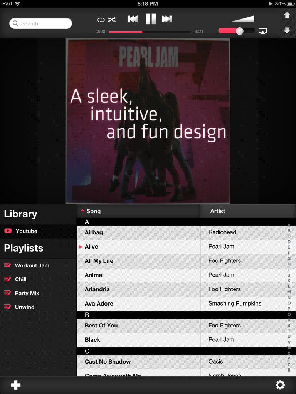Play the song Arlandria
Screen dimensions: 296x394
[x=97, y=289]
